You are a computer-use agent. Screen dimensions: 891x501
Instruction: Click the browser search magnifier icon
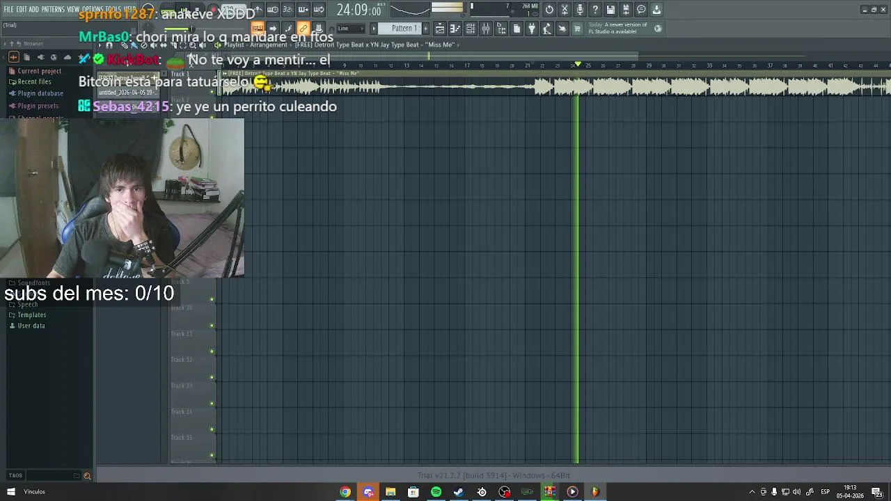coord(87,476)
